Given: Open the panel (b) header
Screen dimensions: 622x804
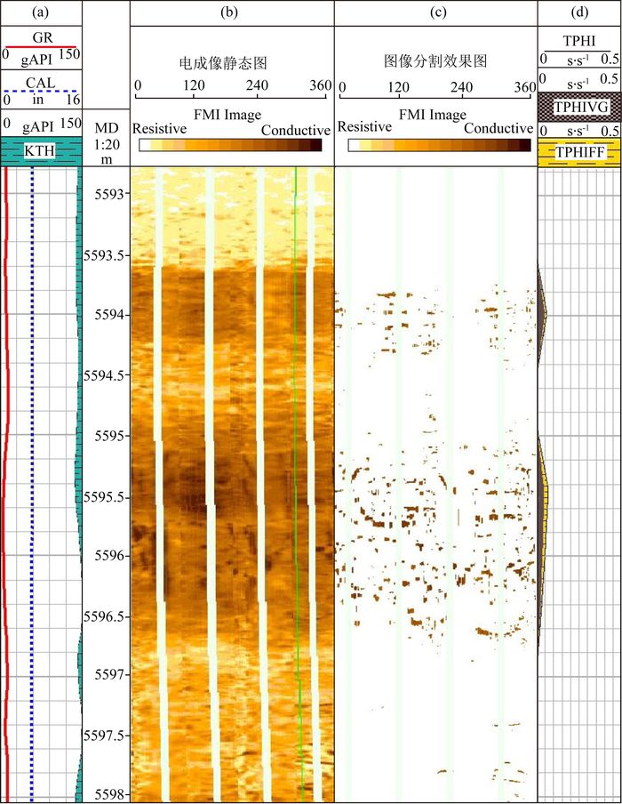Looking at the screenshot, I should pyautogui.click(x=231, y=12).
